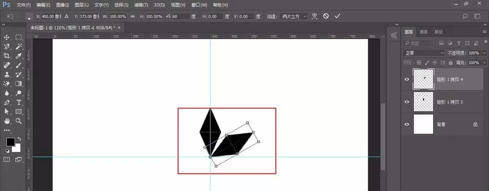
Task: Toggle the type layer filter
Action: (459, 43)
